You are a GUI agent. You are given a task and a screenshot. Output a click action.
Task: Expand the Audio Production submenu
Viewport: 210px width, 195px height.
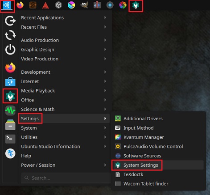click(x=64, y=40)
